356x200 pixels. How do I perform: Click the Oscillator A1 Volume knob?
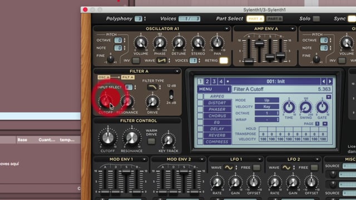(141, 43)
